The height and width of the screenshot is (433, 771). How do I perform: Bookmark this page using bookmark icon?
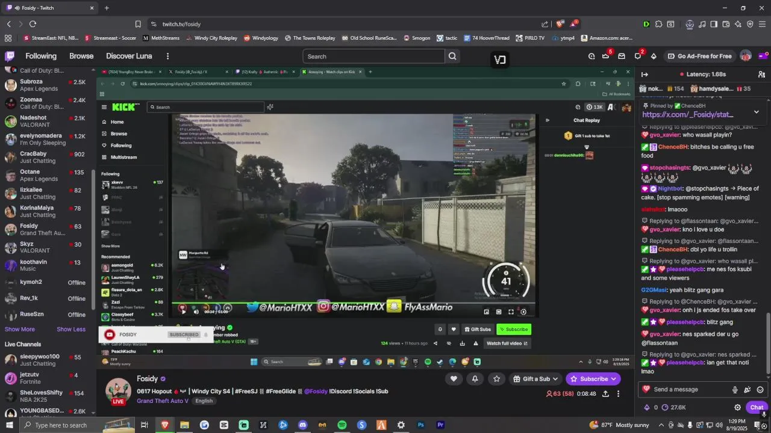(x=138, y=24)
